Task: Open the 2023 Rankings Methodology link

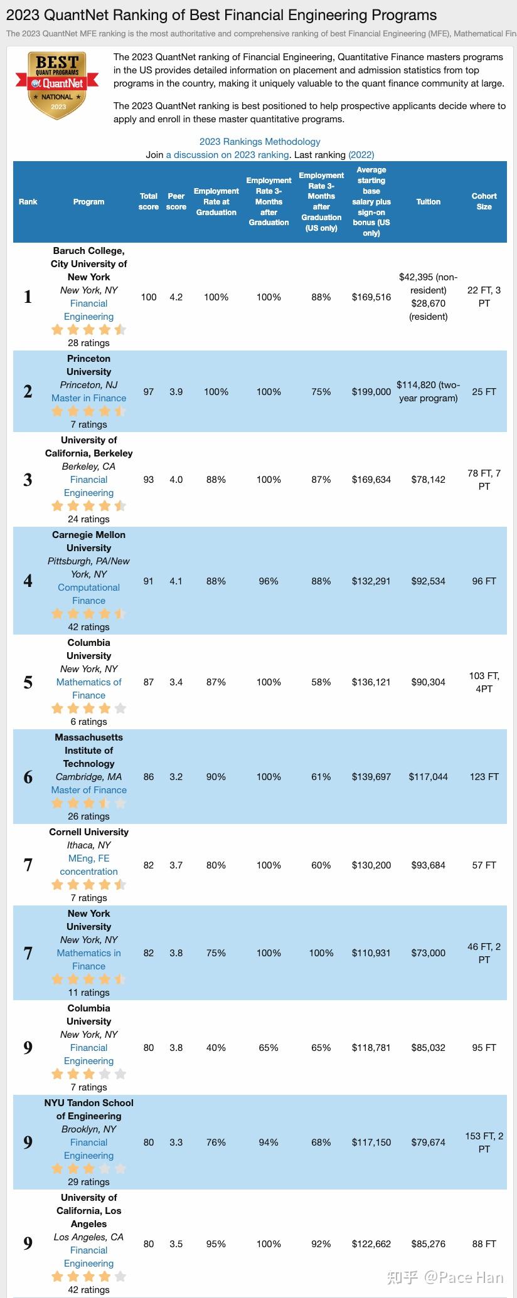Action: click(260, 142)
